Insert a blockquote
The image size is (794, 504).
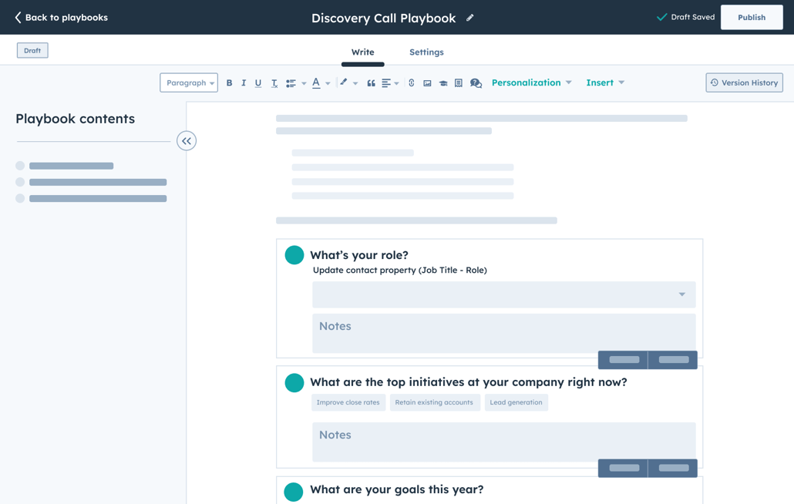point(371,83)
